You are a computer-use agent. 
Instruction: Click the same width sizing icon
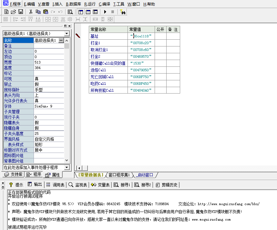pyautogui.click(x=95, y=19)
